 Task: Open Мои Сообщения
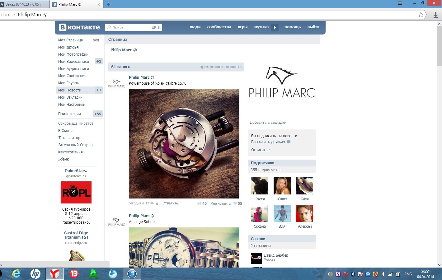tap(72, 76)
